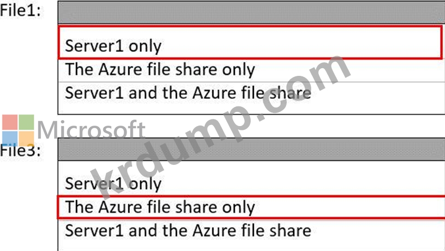Click the blue square of the Microsoft logo

click(x=10, y=138)
